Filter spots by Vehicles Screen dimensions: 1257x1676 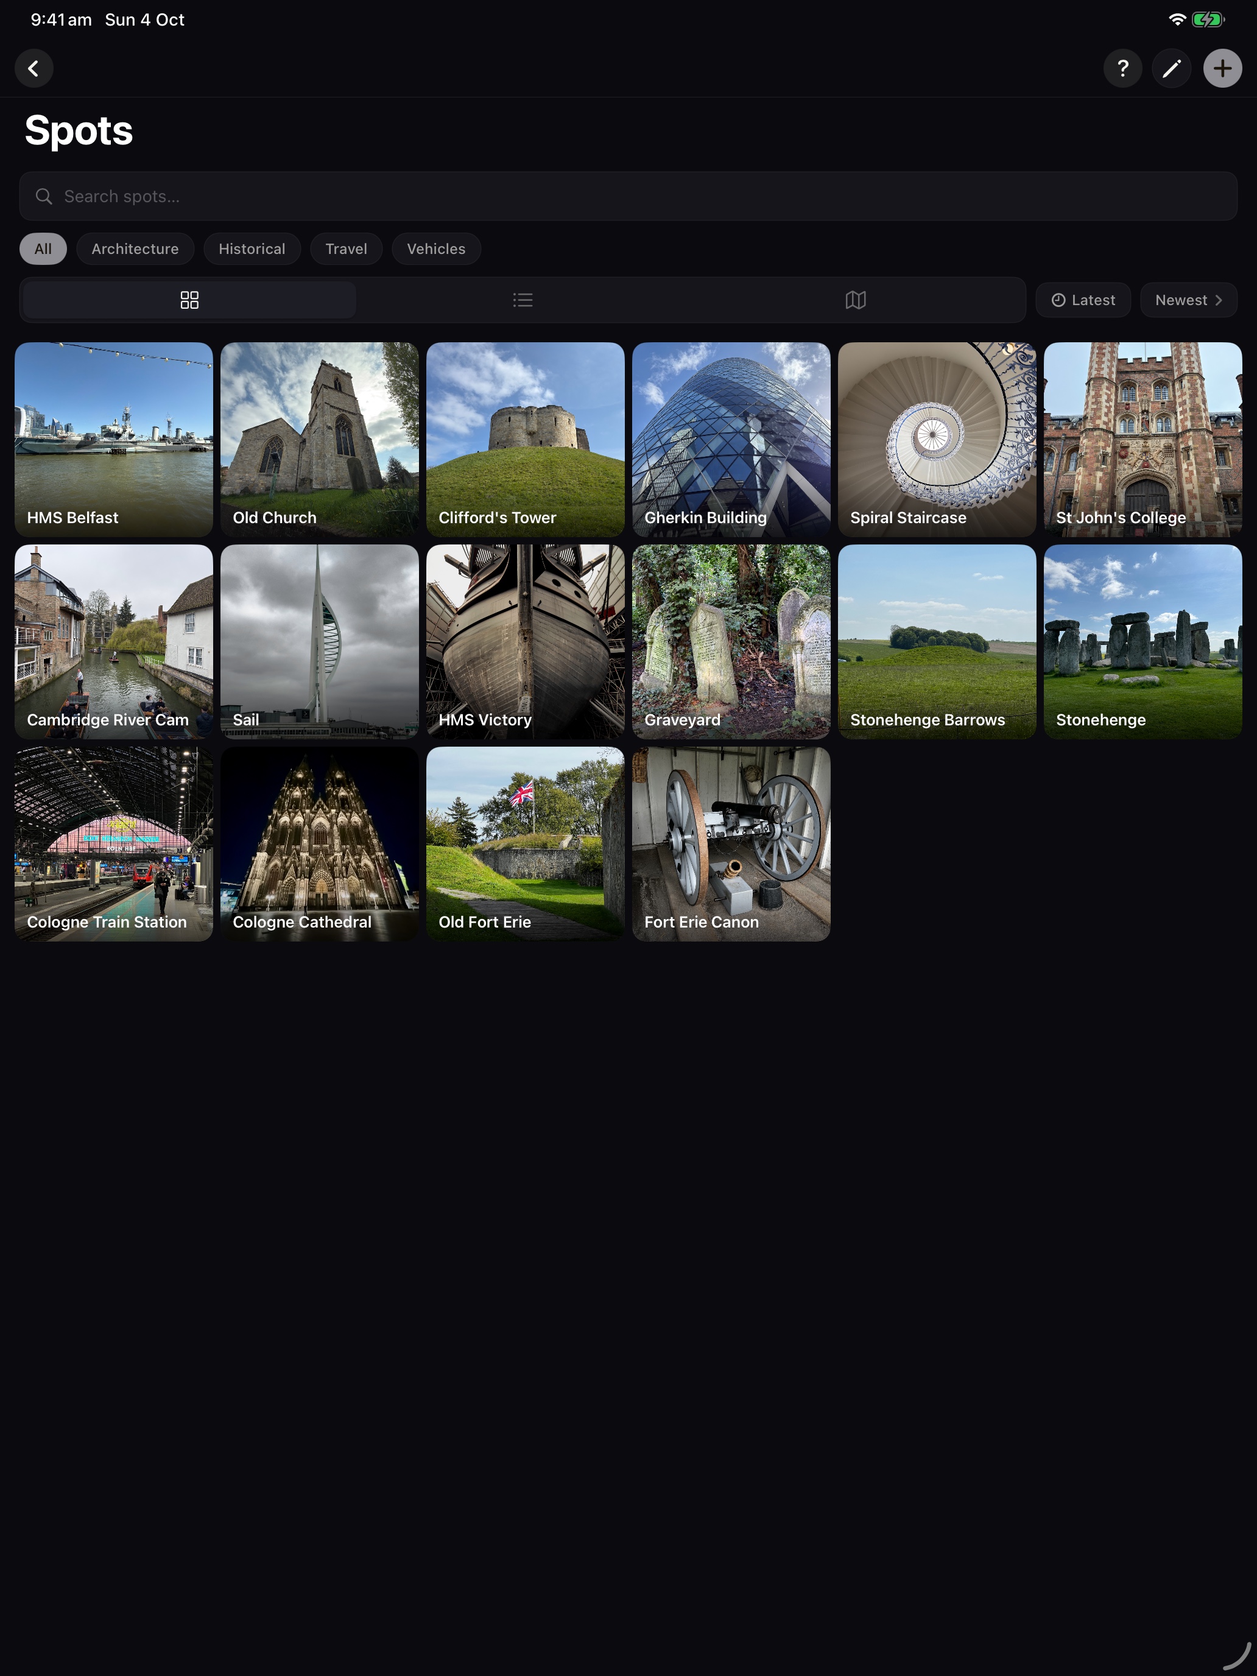(437, 248)
